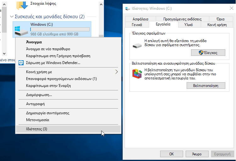The image size is (236, 161).
Task: Click the Windows (C:) disk usage bar
Action: coord(60,30)
